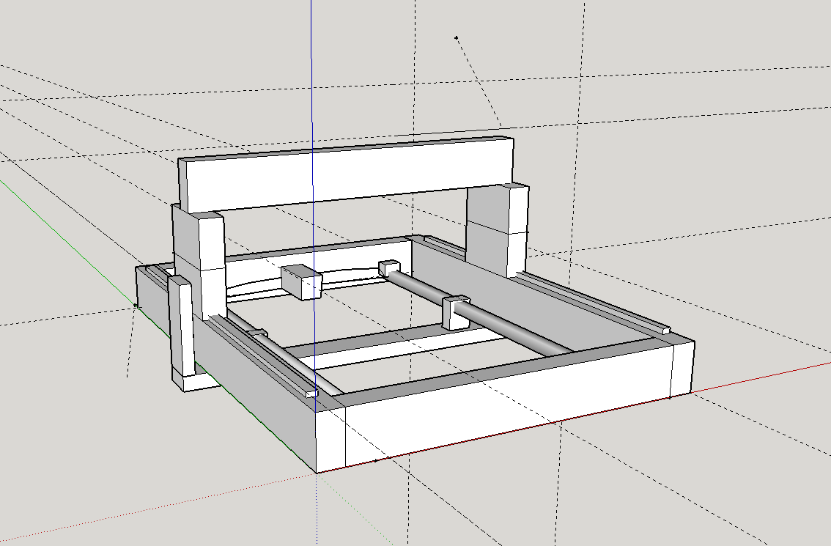Select the gantry's top crossbeam front face

344,177
